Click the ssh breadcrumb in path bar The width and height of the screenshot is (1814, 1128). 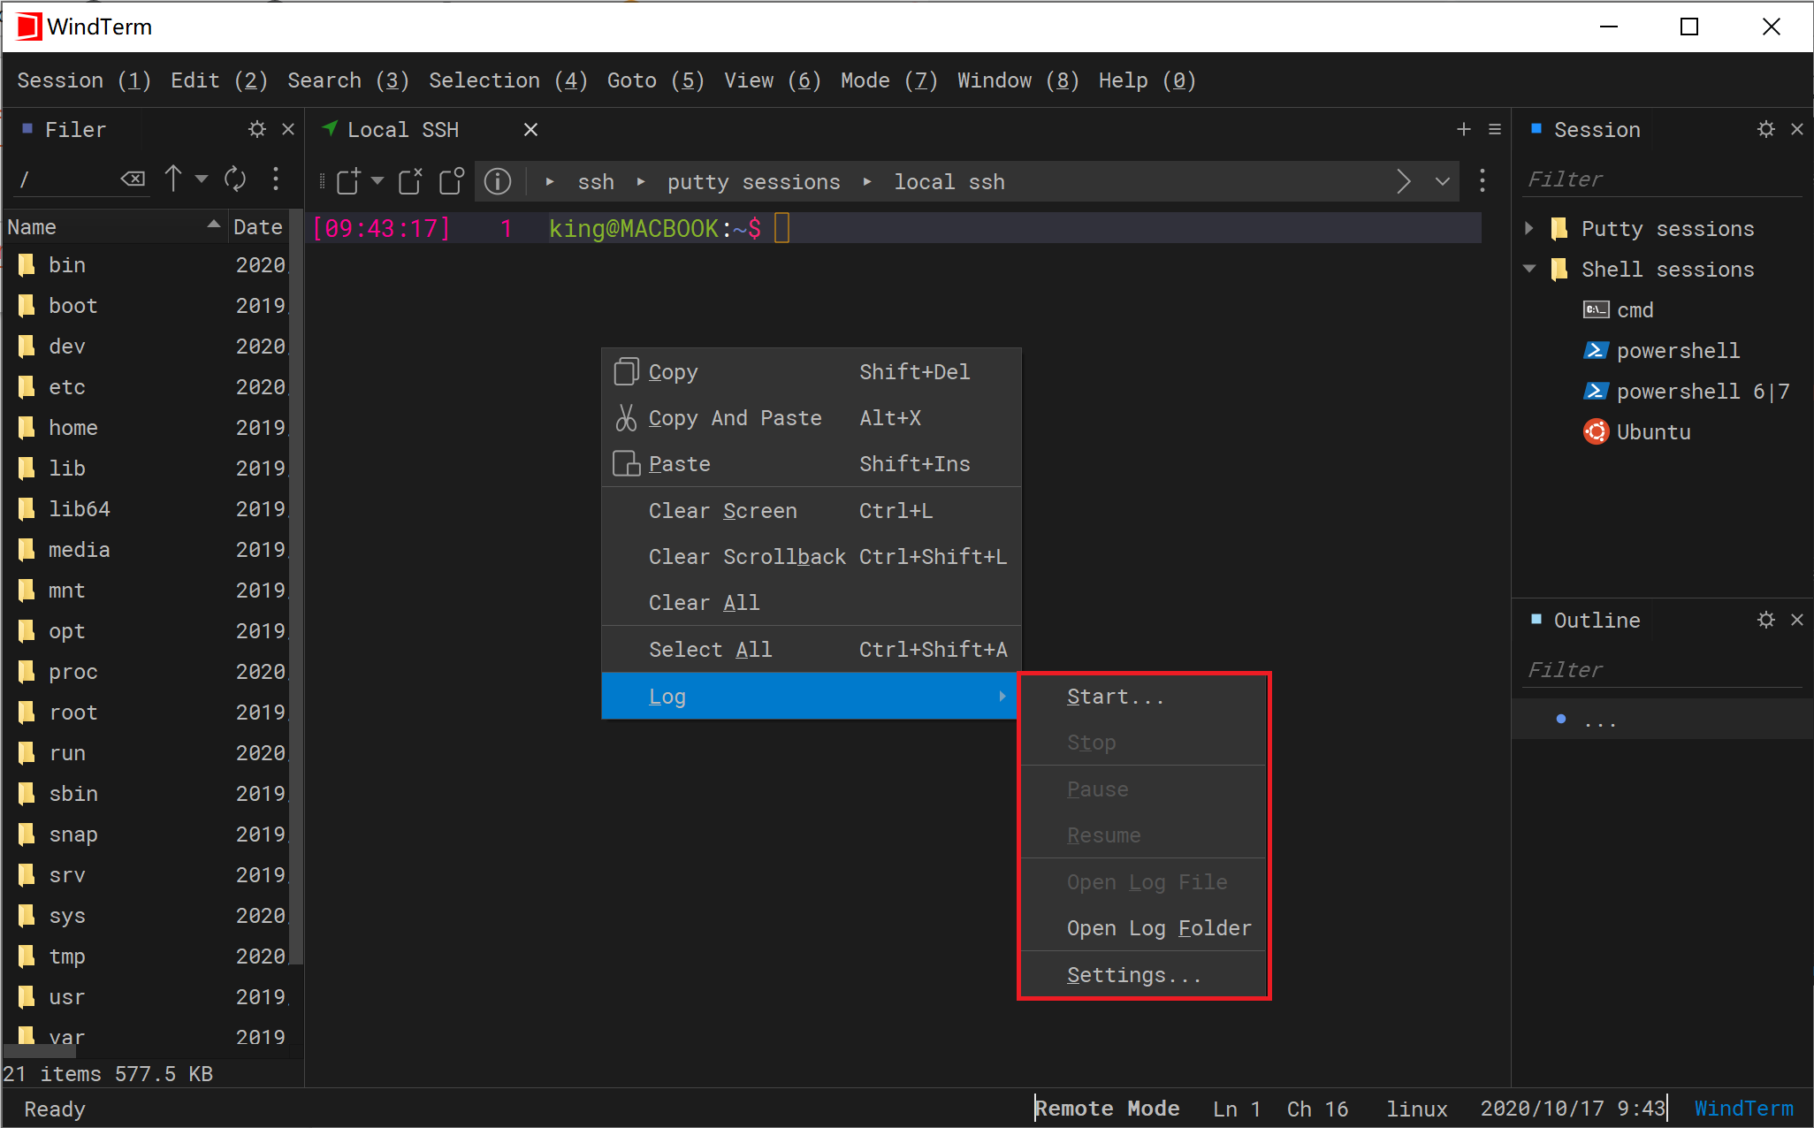[x=596, y=182]
